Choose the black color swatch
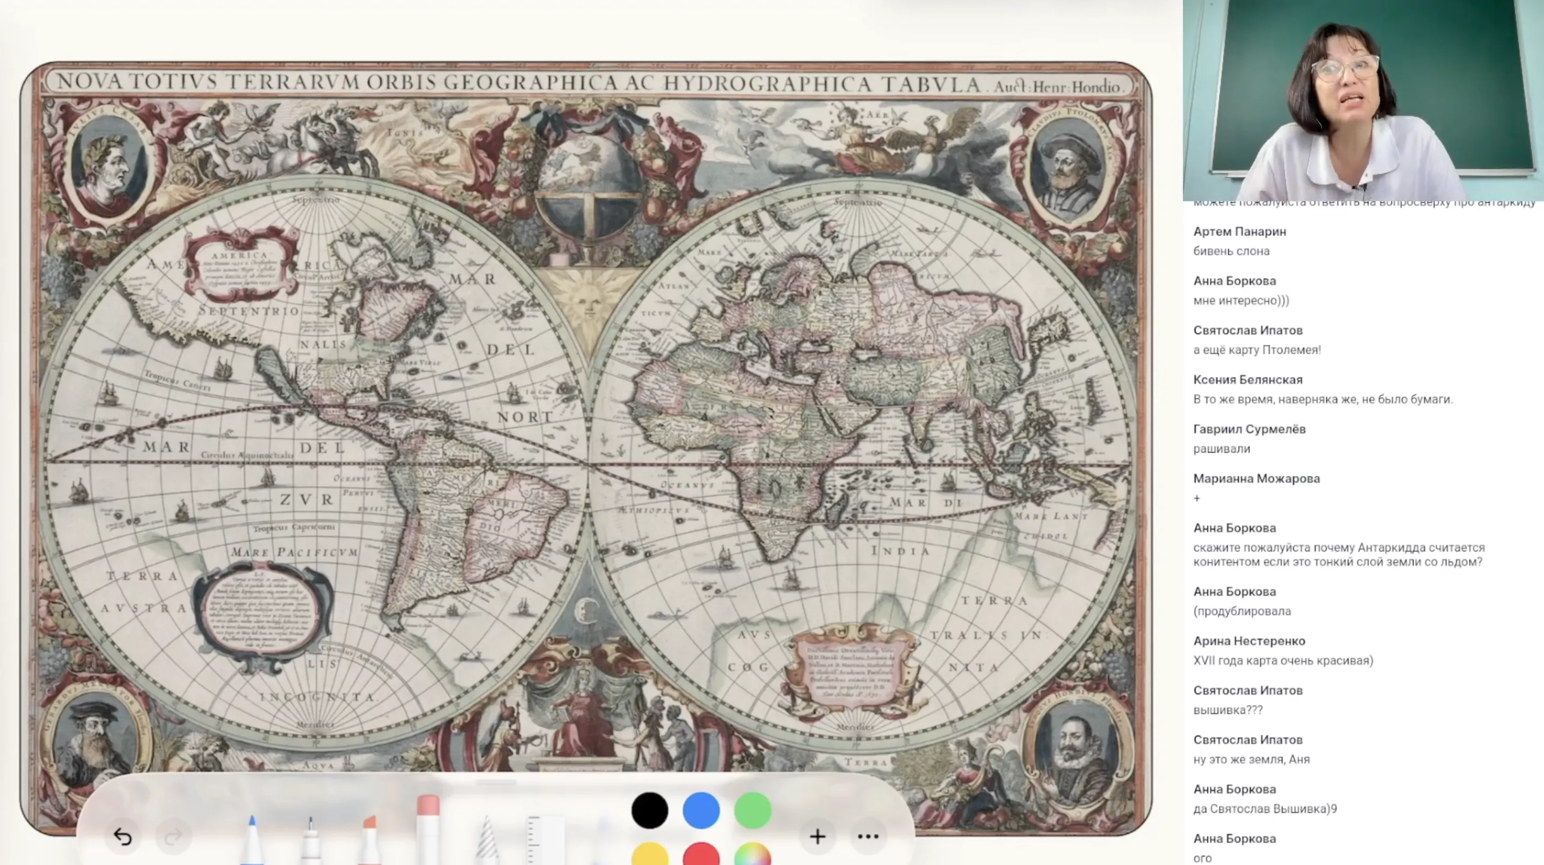1544x865 pixels. click(x=650, y=810)
